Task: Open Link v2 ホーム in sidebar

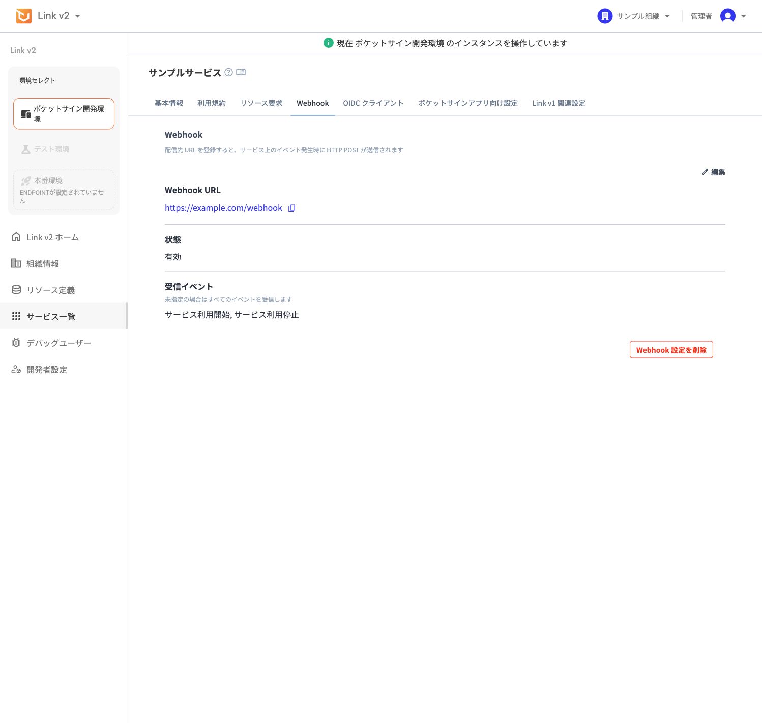Action: coord(64,237)
